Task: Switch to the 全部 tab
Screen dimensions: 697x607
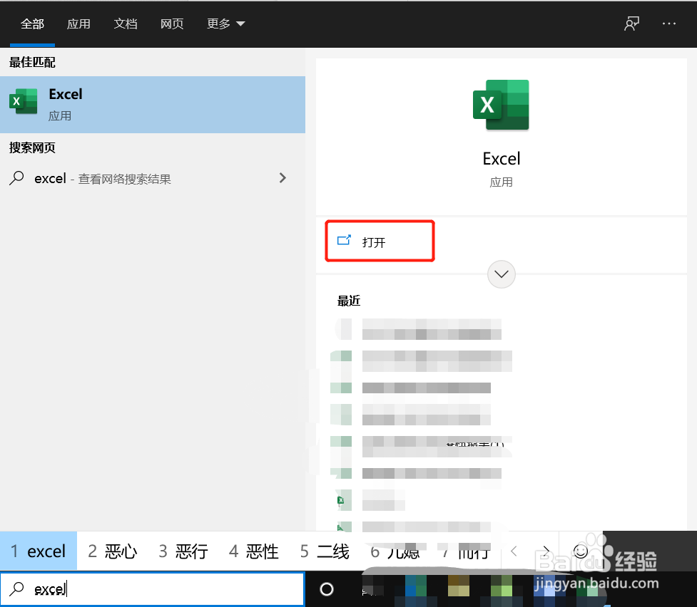Action: tap(32, 24)
